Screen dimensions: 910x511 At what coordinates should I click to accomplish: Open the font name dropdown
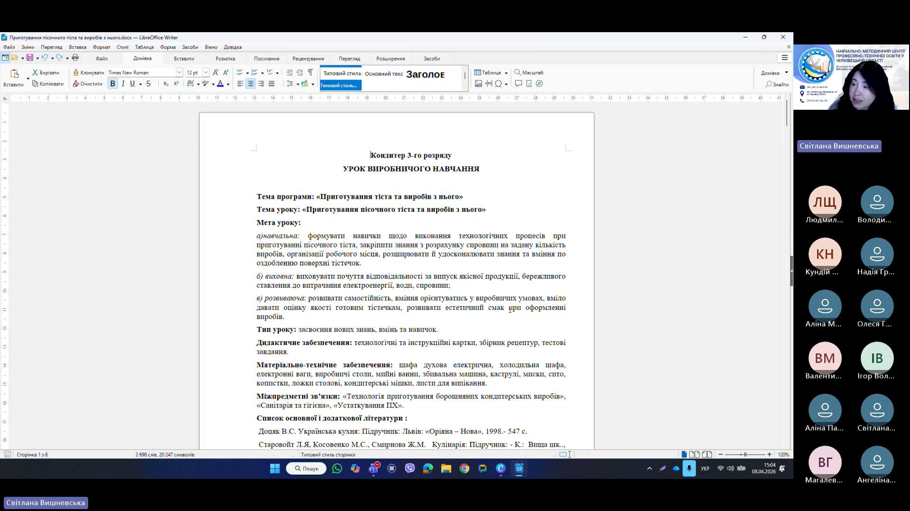(x=179, y=72)
